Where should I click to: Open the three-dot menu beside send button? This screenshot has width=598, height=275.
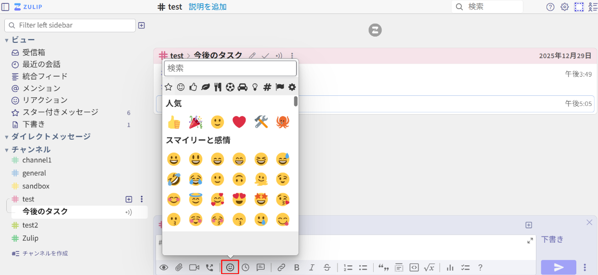click(585, 267)
